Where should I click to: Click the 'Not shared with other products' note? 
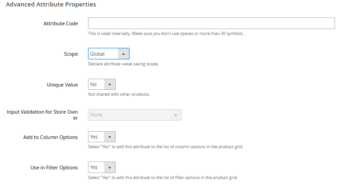119,94
